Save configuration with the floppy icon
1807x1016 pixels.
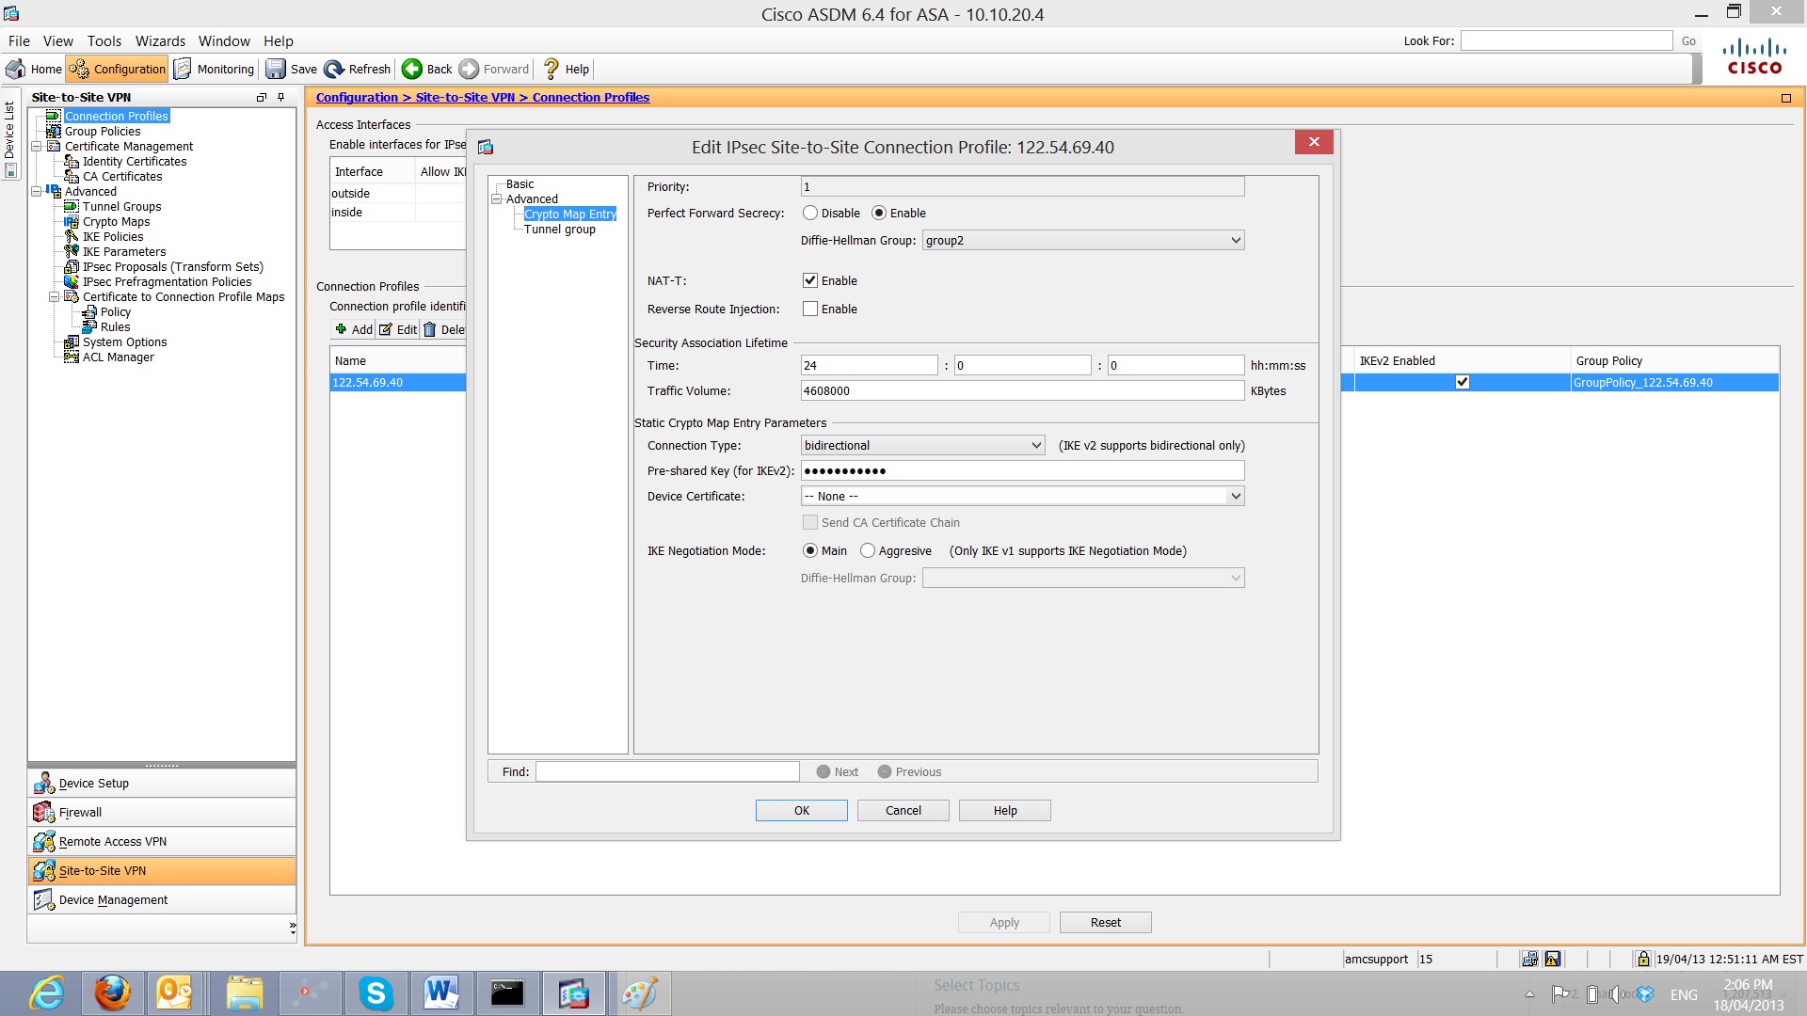(276, 69)
